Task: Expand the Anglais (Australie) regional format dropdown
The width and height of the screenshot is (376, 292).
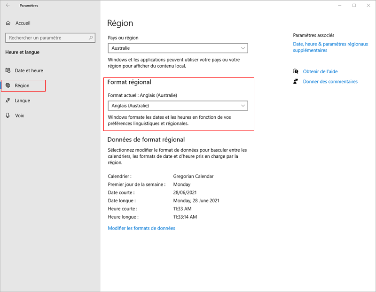Action: (x=178, y=106)
